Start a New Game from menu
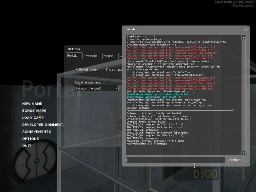 pyautogui.click(x=32, y=104)
